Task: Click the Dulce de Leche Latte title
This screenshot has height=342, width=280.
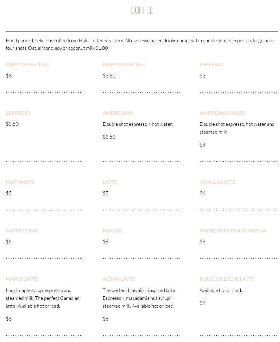Action: (x=227, y=279)
